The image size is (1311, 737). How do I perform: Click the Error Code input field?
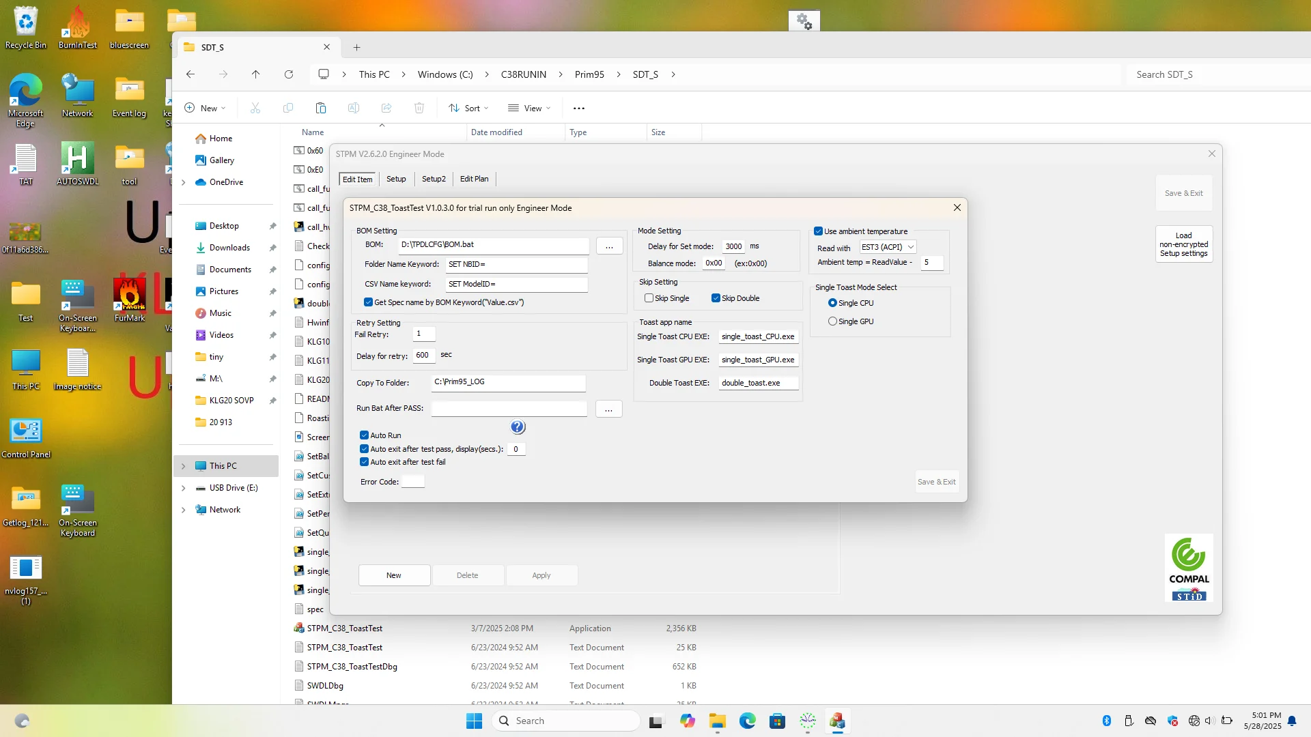[x=412, y=481]
